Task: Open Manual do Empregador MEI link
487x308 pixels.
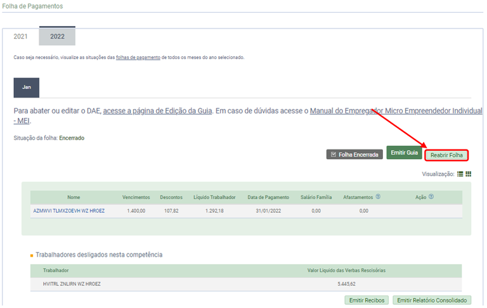Action: click(396, 111)
